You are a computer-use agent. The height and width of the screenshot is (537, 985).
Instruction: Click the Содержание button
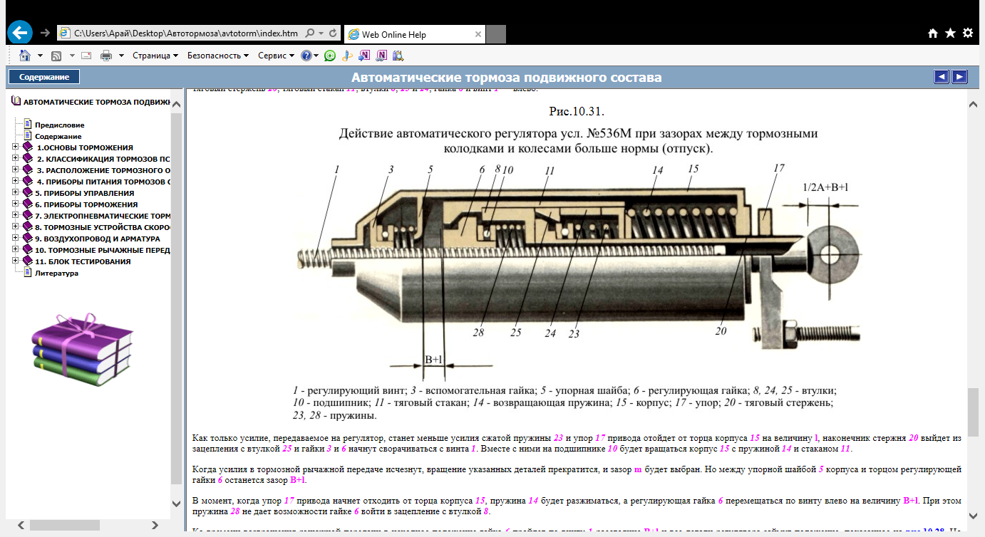pyautogui.click(x=44, y=77)
